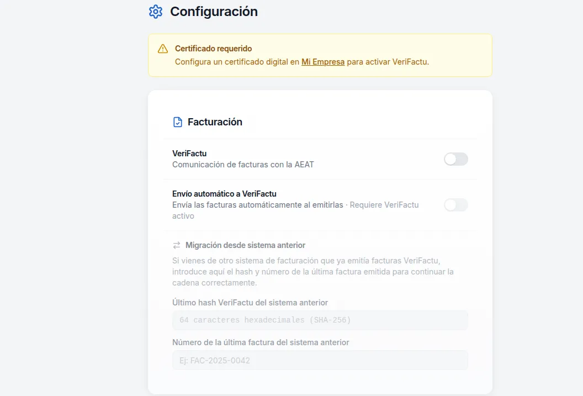Focus the Último hash VeriFactu input field
This screenshot has height=396, width=583.
[x=320, y=320]
